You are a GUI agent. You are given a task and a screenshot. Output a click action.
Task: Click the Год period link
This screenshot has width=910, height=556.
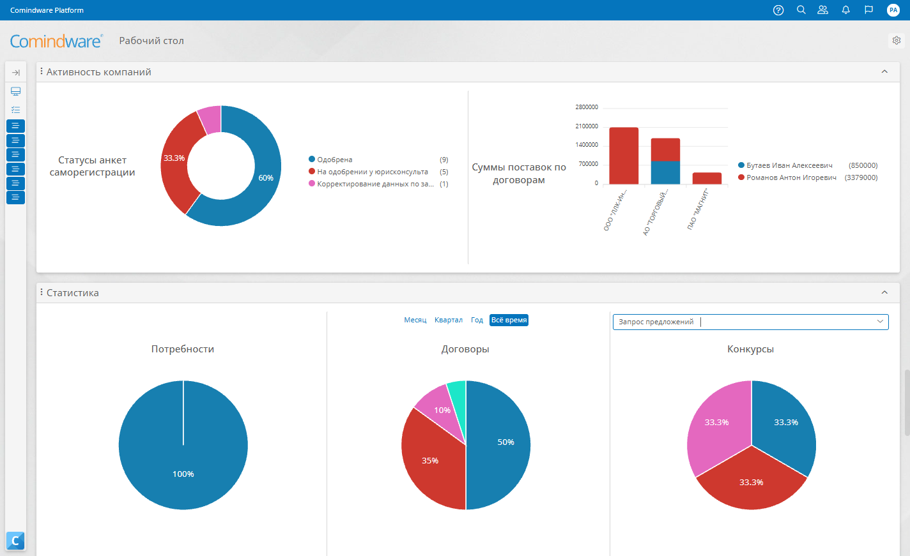(477, 320)
